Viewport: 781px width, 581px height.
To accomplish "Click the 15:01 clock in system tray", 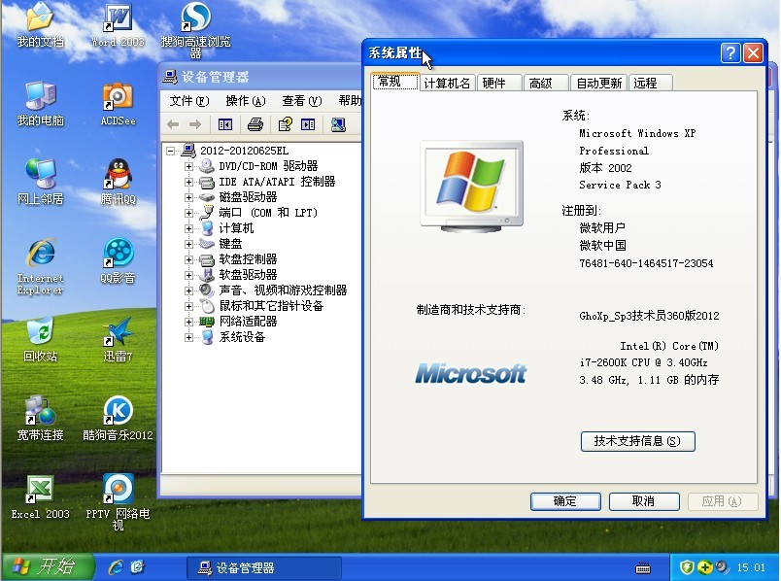I will point(751,567).
